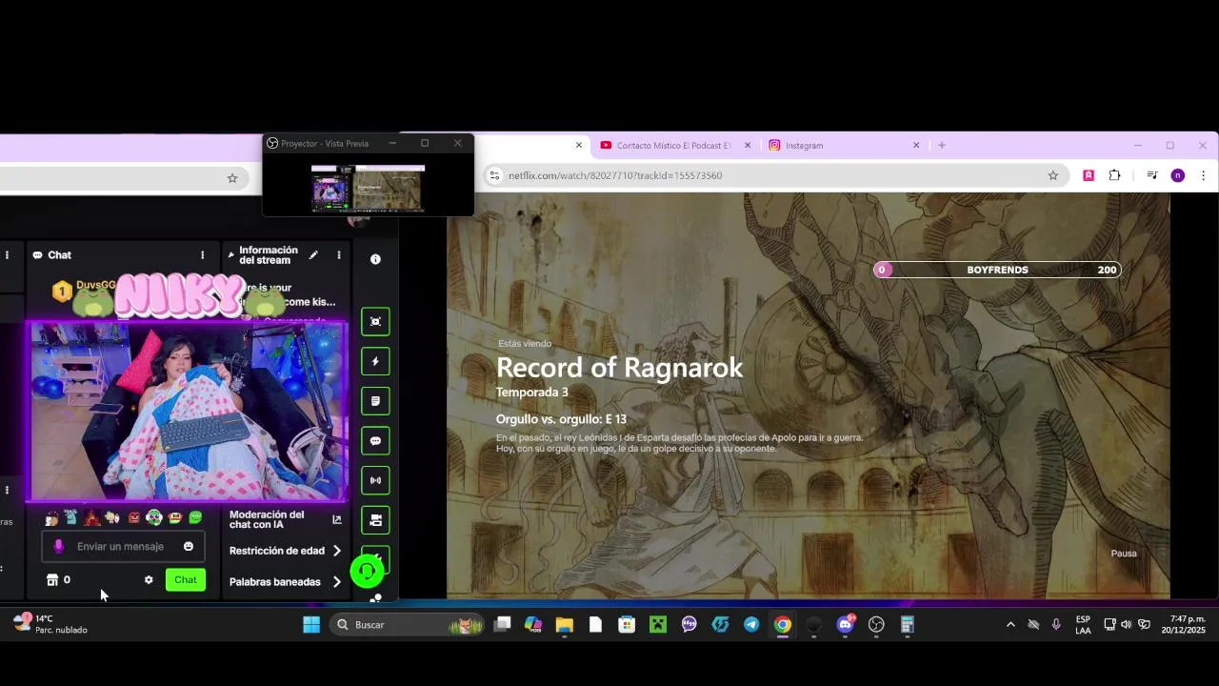Click the BOYFRENDS goal progress bar

997,270
